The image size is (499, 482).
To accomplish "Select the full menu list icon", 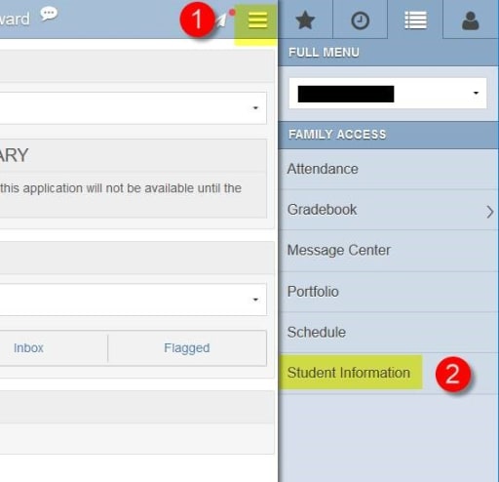I will [415, 20].
